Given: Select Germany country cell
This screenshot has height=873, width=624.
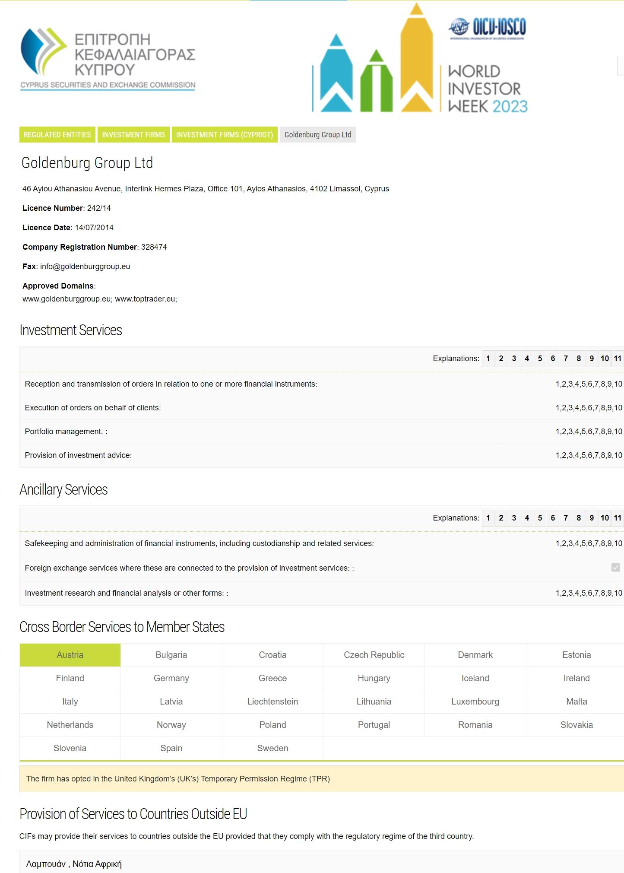Looking at the screenshot, I should 171,678.
